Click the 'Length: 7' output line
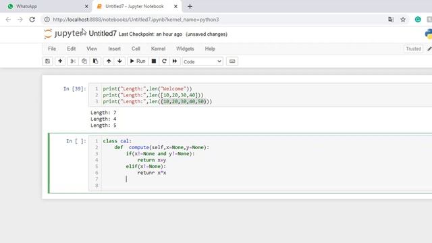This screenshot has height=243, width=432. [103, 113]
